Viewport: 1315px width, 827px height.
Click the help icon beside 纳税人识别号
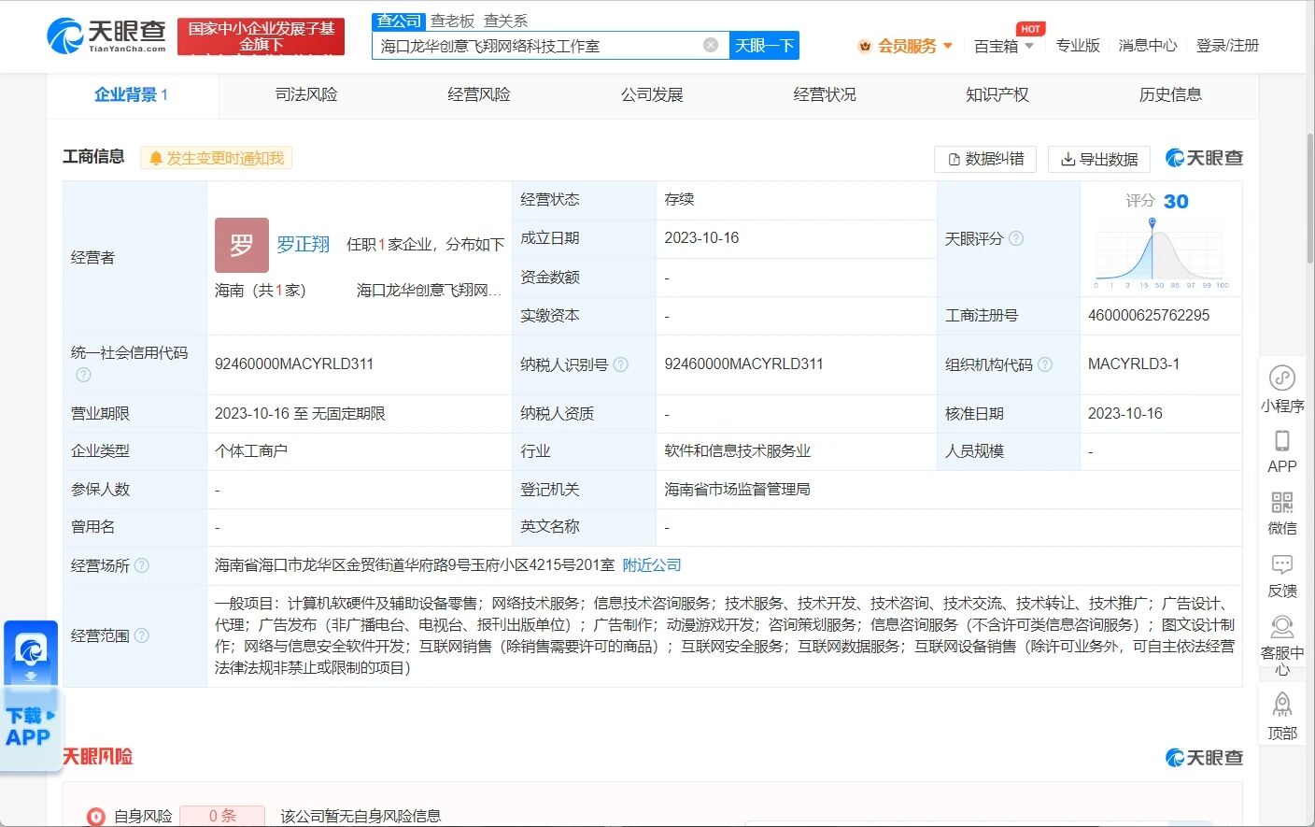click(x=621, y=364)
